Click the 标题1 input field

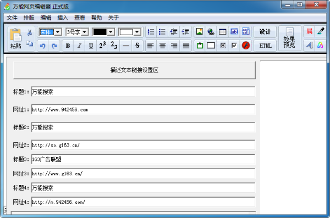click(x=143, y=92)
